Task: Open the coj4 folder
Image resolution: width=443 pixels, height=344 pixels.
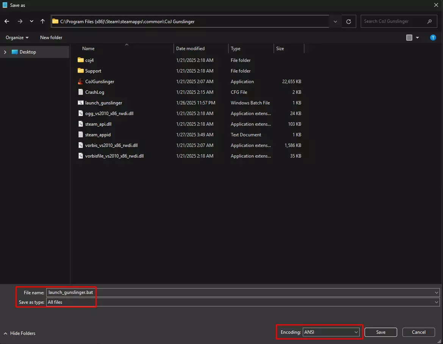Action: (x=89, y=60)
